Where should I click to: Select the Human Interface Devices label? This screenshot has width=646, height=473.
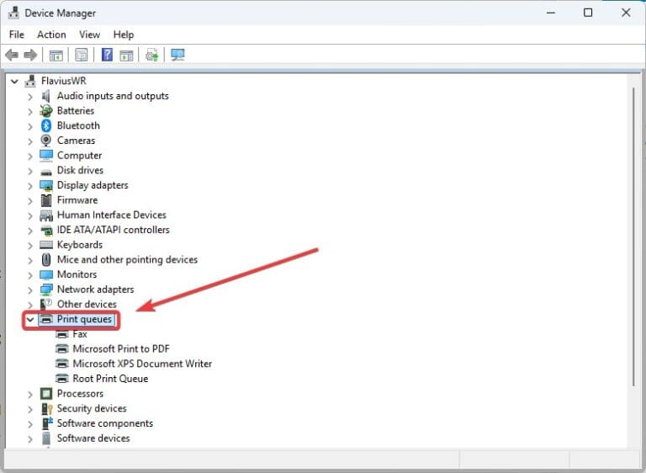click(x=112, y=215)
